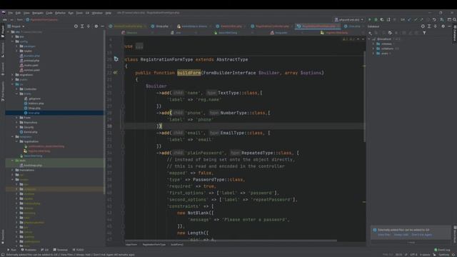Toggle the Git tool window at bottom
The image size is (457, 257).
(x=44, y=250)
